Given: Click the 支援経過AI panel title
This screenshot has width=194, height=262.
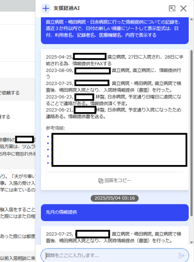Looking at the screenshot, I should [67, 8].
